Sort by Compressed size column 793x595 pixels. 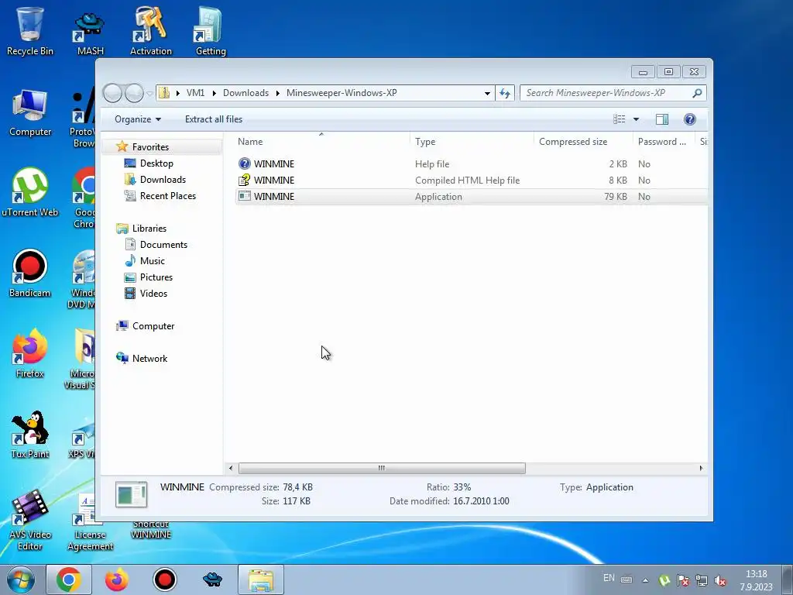[582, 142]
